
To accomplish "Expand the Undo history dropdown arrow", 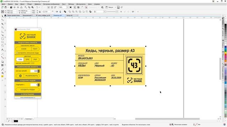I will click(x=39, y=7).
